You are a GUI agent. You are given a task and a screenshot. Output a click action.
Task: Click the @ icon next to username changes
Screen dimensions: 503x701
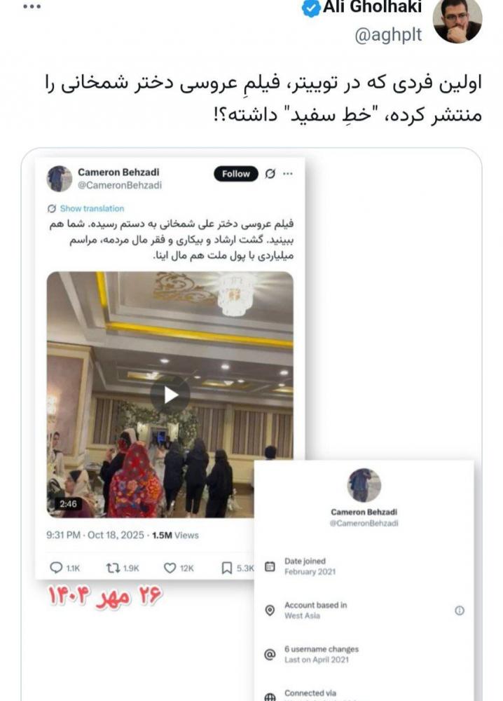point(270,655)
